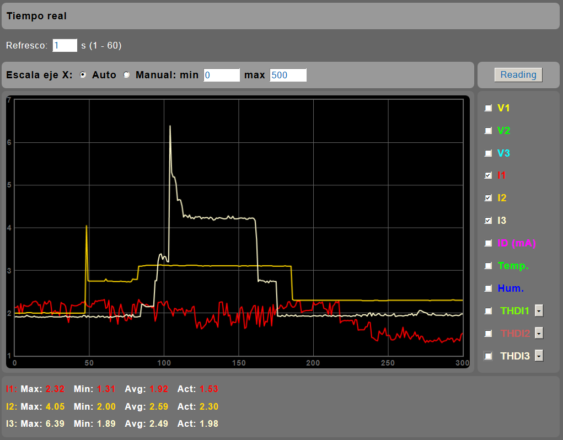This screenshot has height=440, width=563.
Task: Click the X-axis max value field
Action: [x=288, y=75]
